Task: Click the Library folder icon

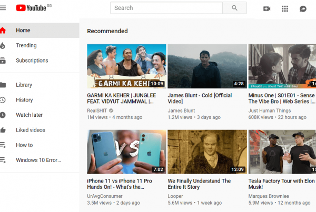Action: pyautogui.click(x=3, y=85)
